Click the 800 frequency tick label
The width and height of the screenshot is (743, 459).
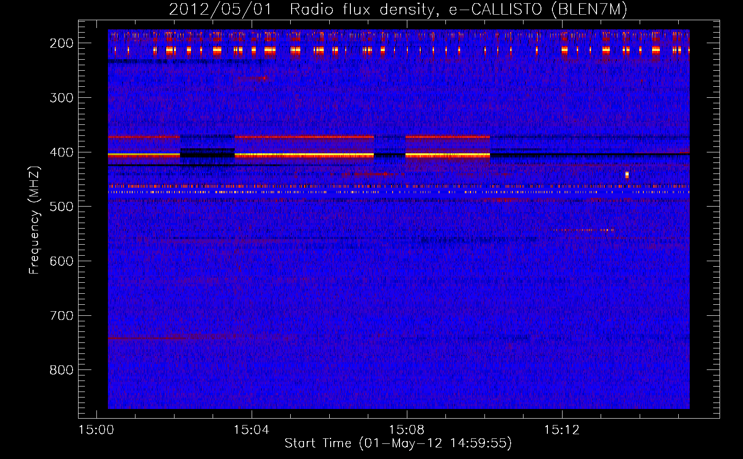(x=62, y=370)
